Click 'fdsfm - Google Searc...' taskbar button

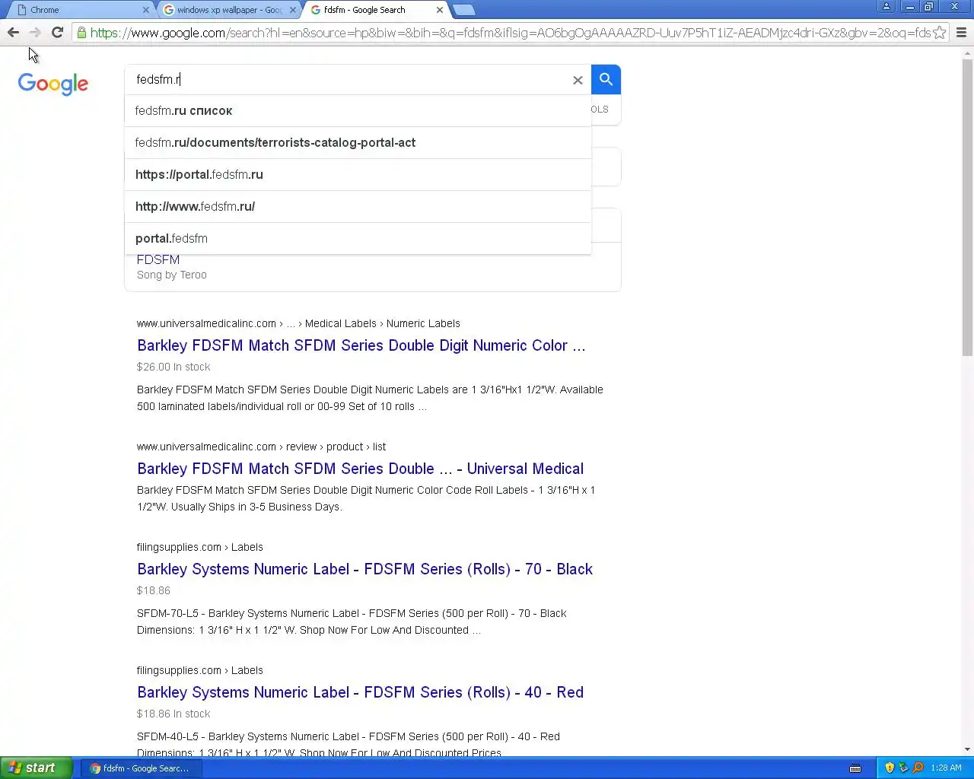[x=141, y=768]
